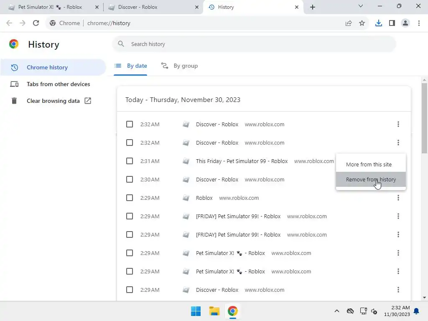The image size is (428, 321).
Task: Share this page icon in address bar
Action: click(349, 23)
